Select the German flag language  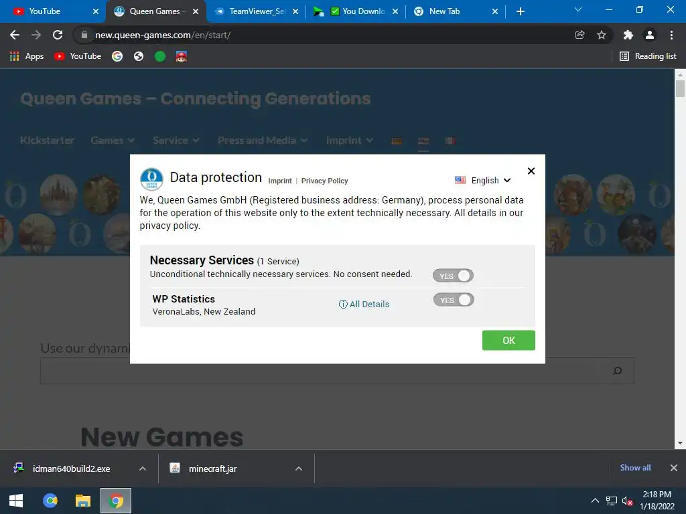(397, 141)
